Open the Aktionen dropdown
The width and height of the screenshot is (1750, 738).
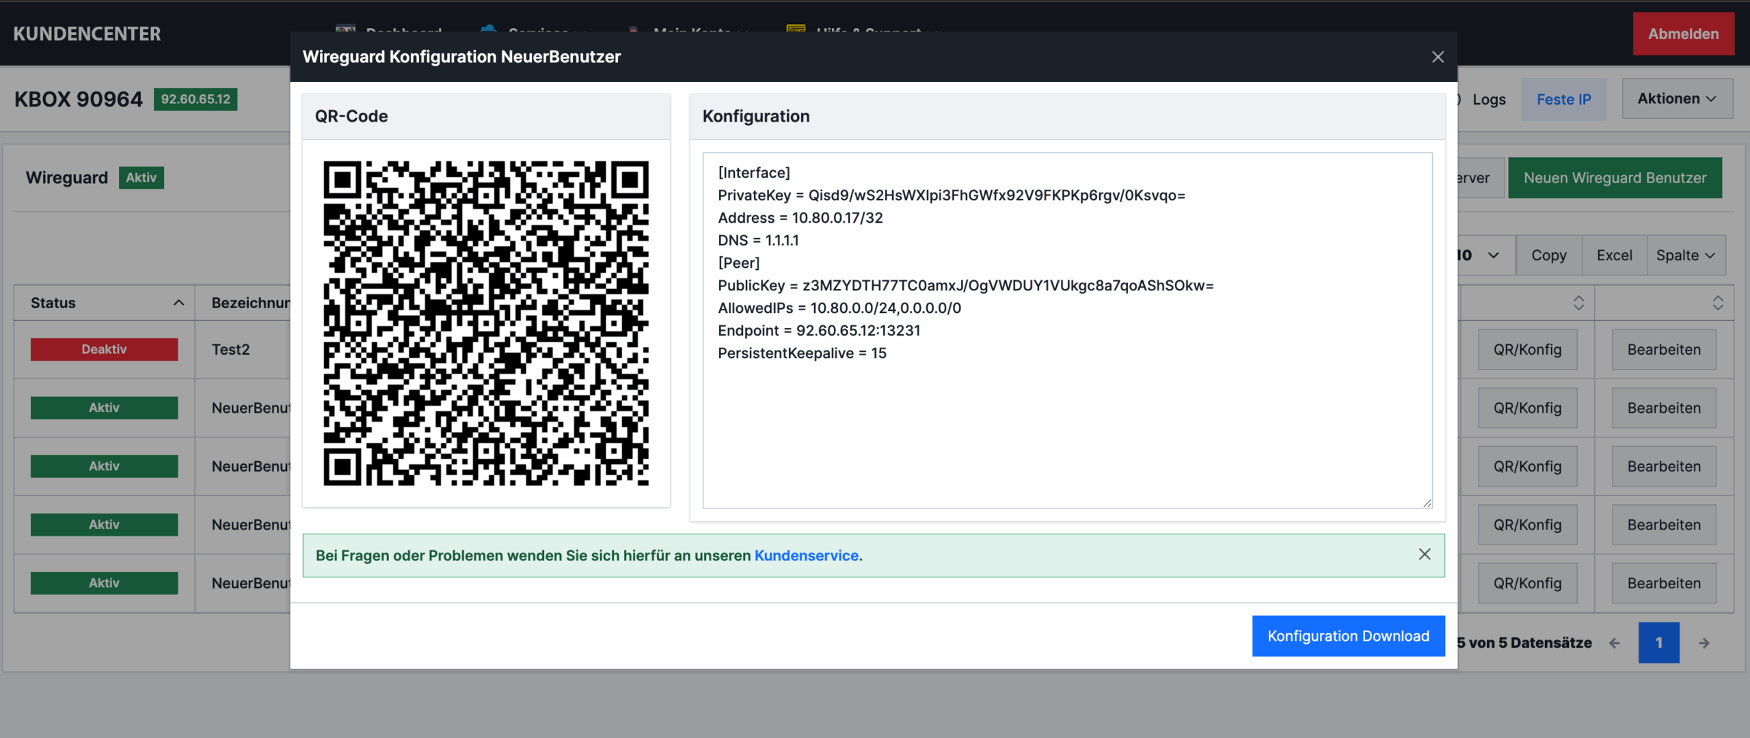click(1676, 99)
